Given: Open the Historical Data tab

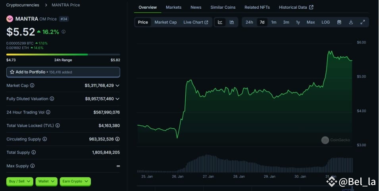Looking at the screenshot, I should click(x=296, y=7).
